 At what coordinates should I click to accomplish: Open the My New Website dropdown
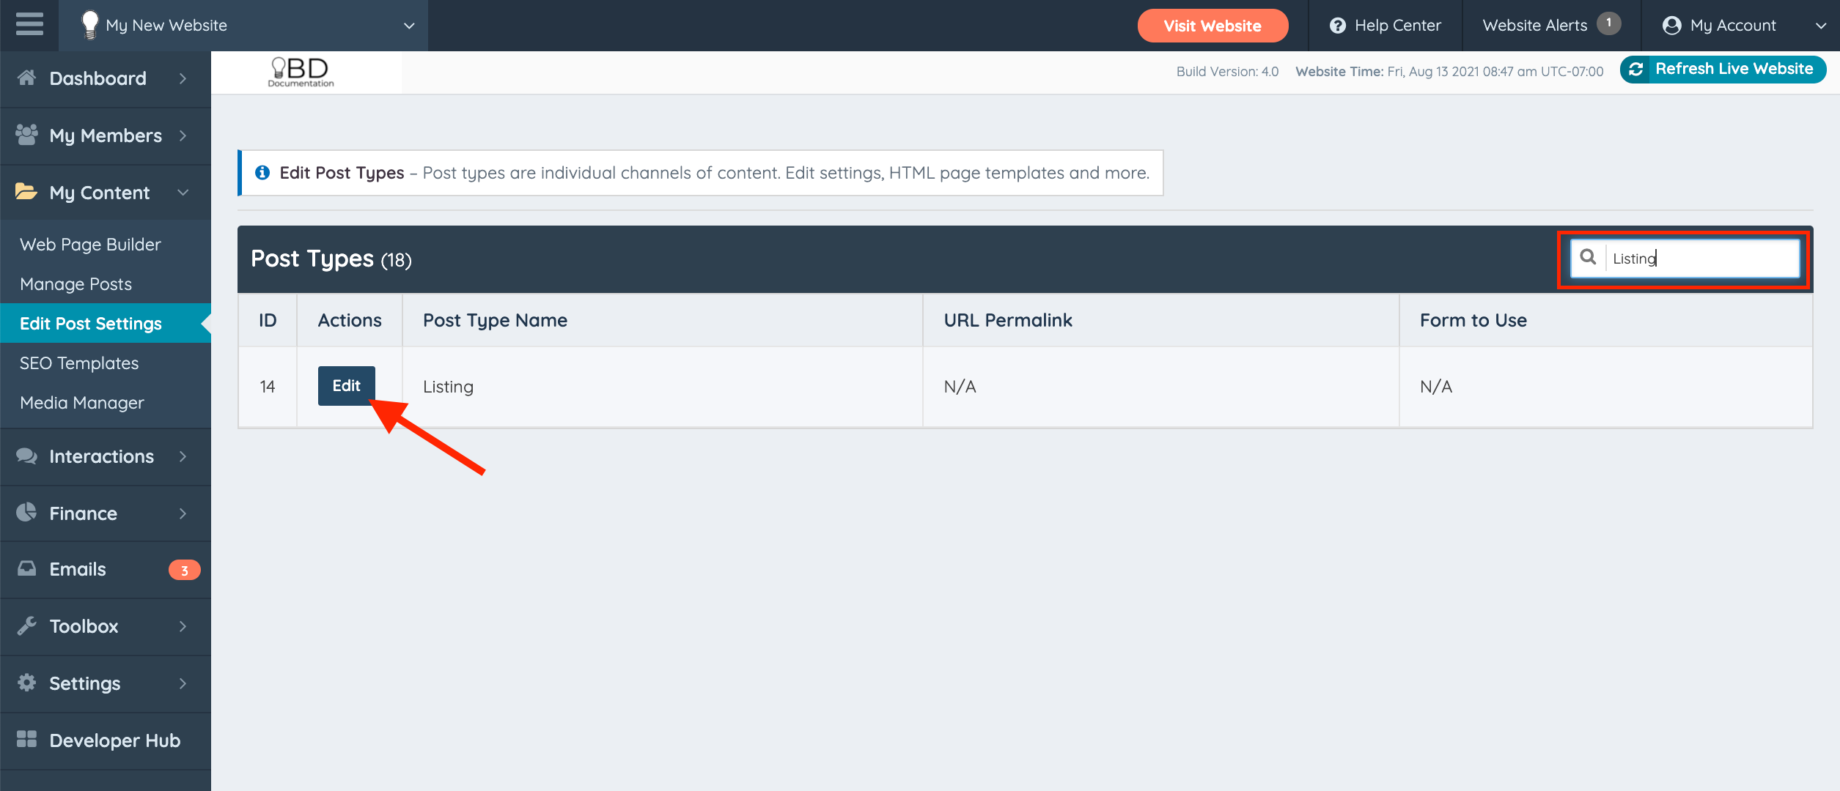pyautogui.click(x=409, y=26)
